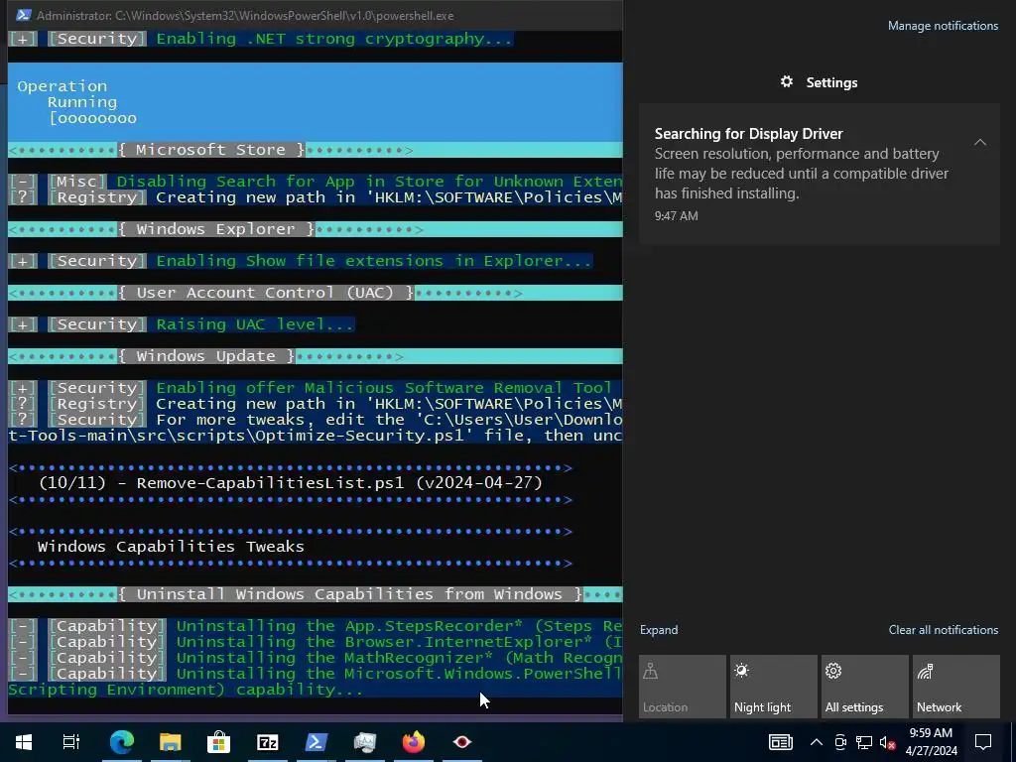Toggle the Location quick action tile
The height and width of the screenshot is (762, 1016).
(683, 687)
